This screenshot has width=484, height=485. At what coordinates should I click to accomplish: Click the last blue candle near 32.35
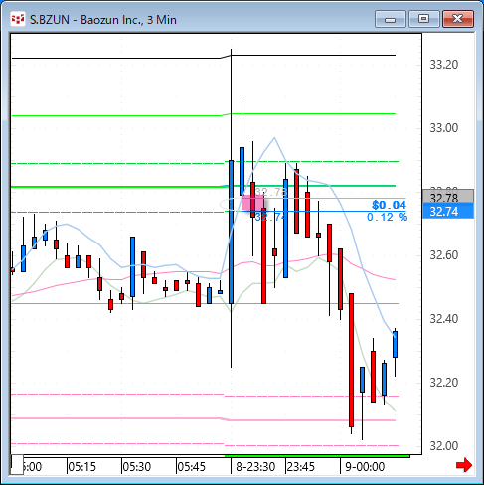[x=395, y=344]
